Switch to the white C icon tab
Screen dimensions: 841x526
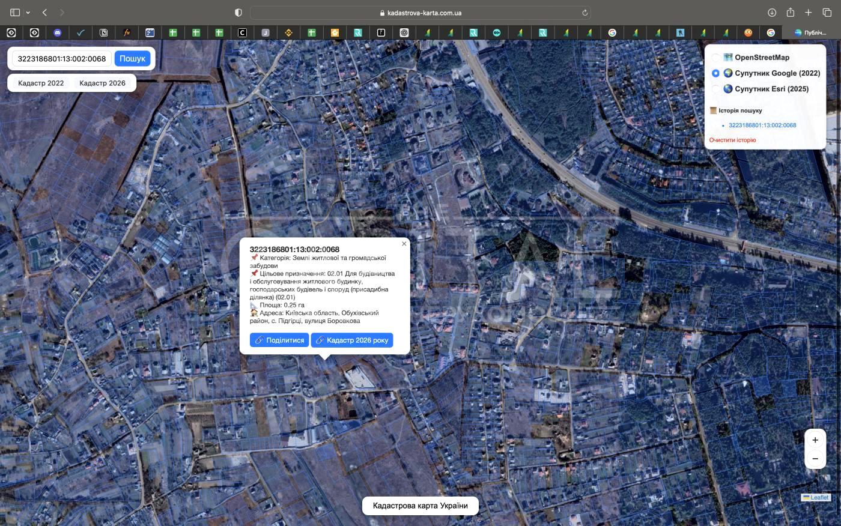tap(242, 32)
